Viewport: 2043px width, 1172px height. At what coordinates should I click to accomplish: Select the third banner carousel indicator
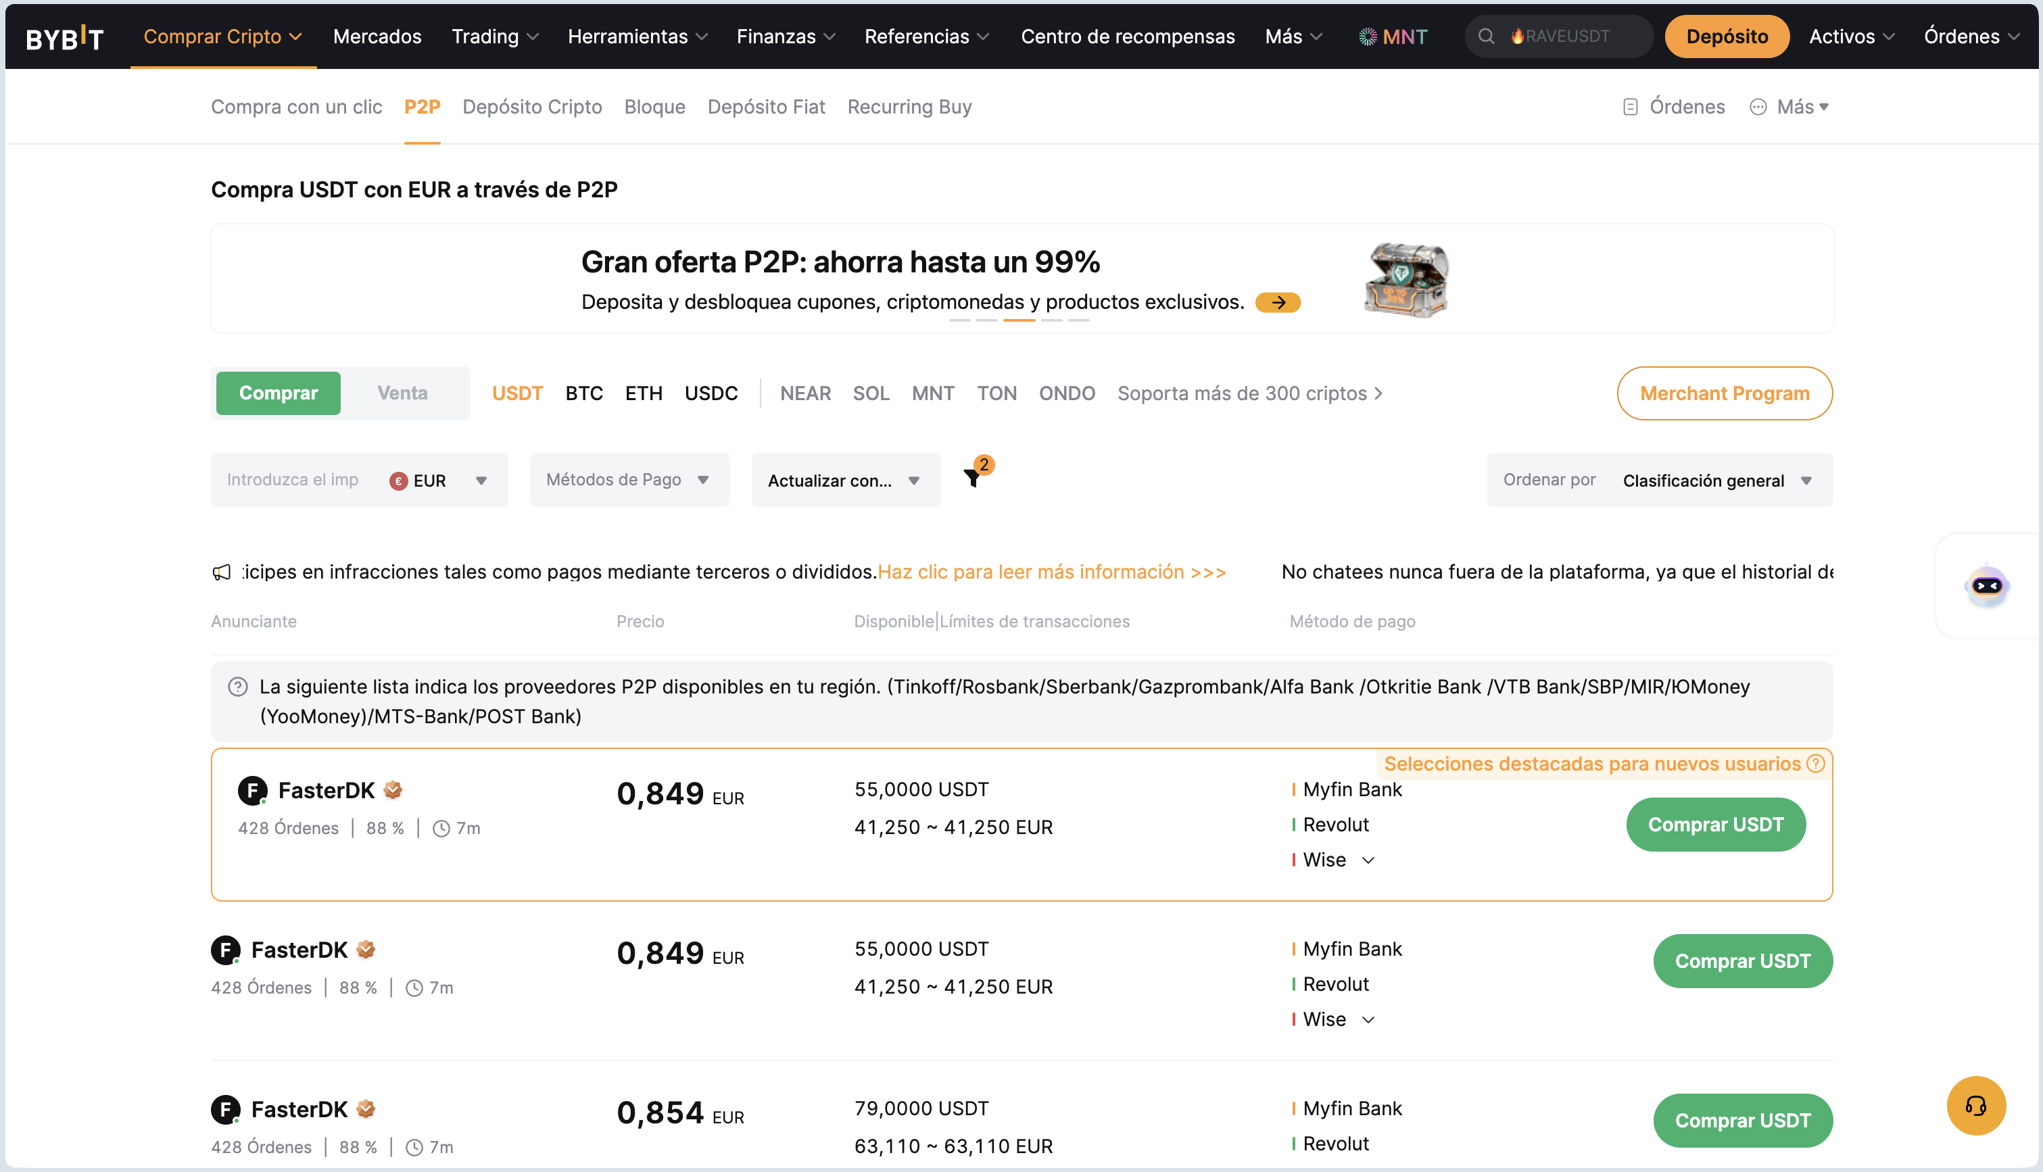point(1019,320)
